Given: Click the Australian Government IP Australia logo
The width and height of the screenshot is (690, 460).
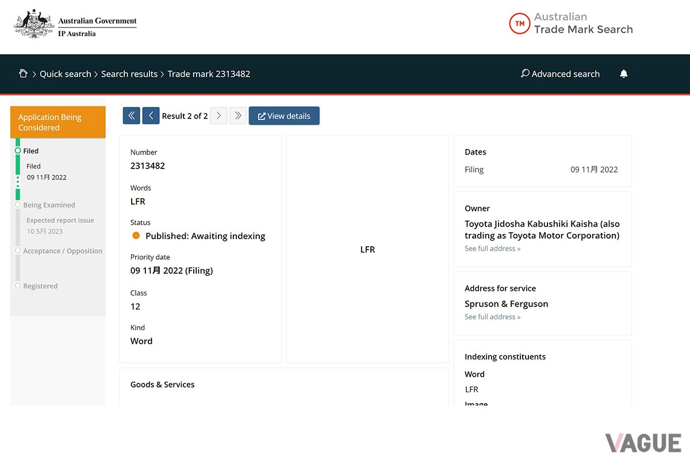Looking at the screenshot, I should (x=75, y=24).
